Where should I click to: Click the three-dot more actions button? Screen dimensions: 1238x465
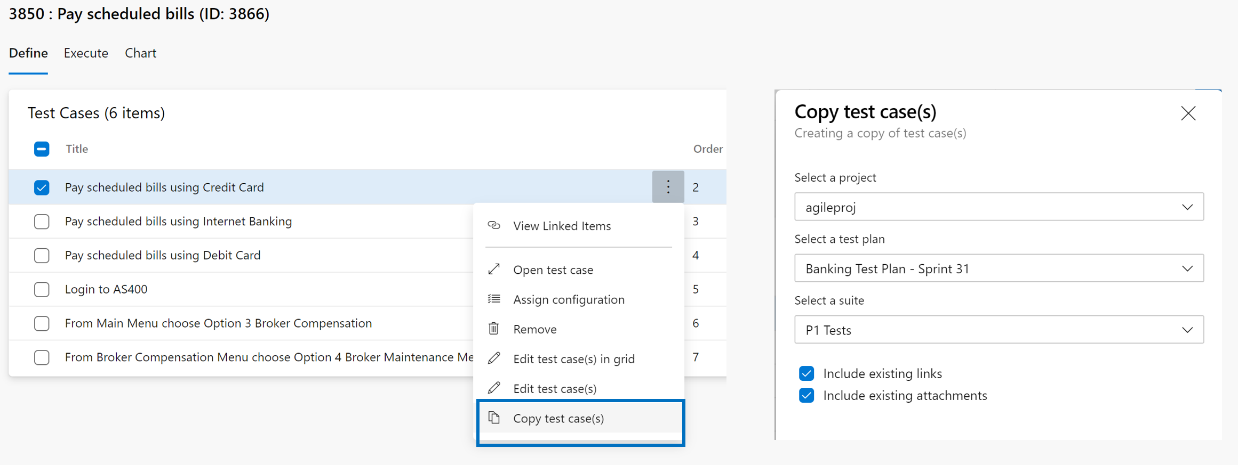pos(668,187)
